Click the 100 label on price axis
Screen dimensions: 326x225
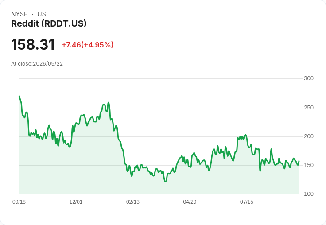point(309,194)
